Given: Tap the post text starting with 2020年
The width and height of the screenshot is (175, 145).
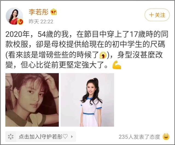Looking at the screenshot, I should point(87,50).
